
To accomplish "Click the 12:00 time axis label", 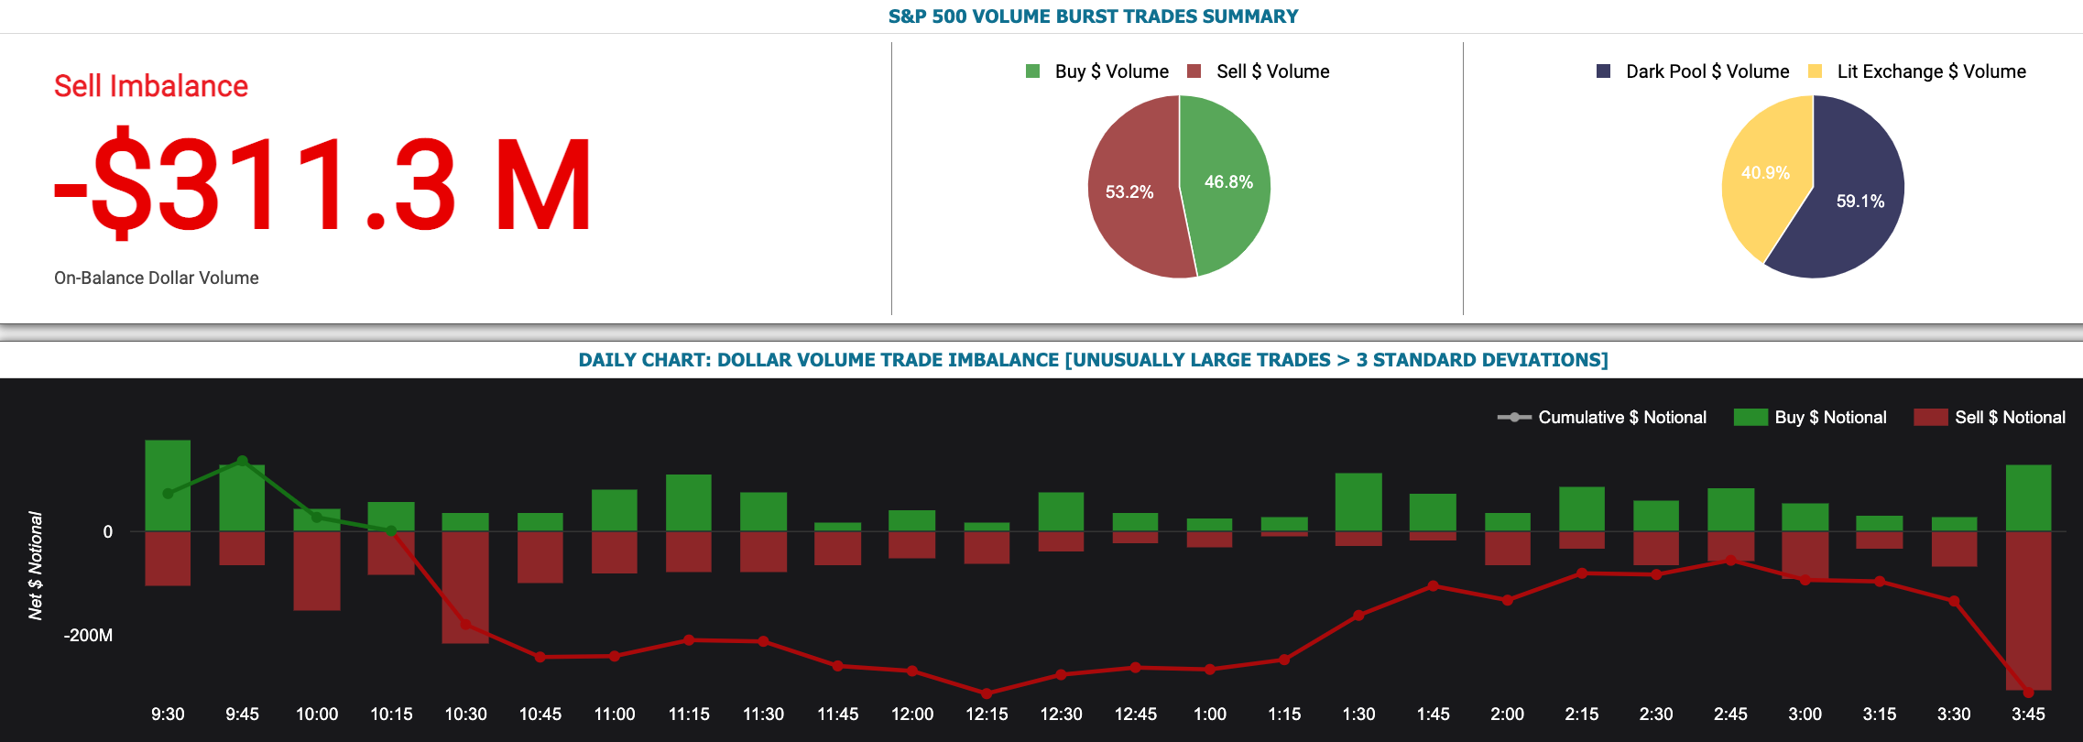I will (x=912, y=714).
